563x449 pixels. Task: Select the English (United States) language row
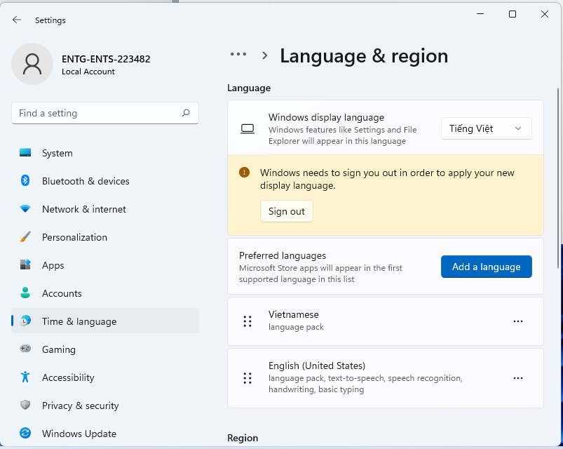click(x=386, y=378)
